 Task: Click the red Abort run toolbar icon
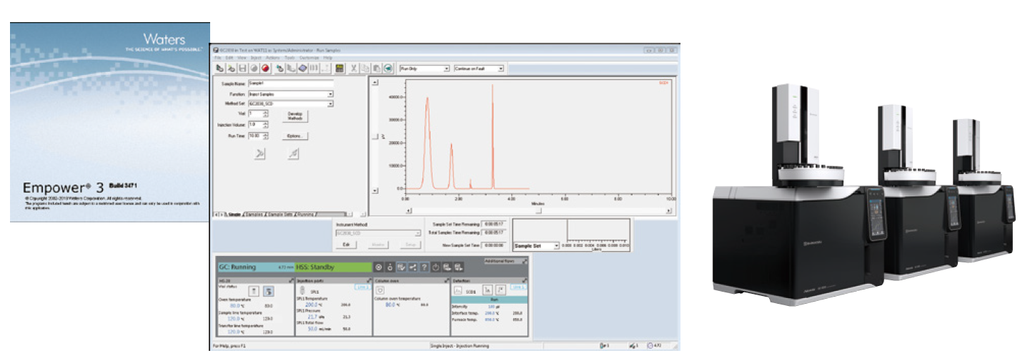tap(264, 68)
